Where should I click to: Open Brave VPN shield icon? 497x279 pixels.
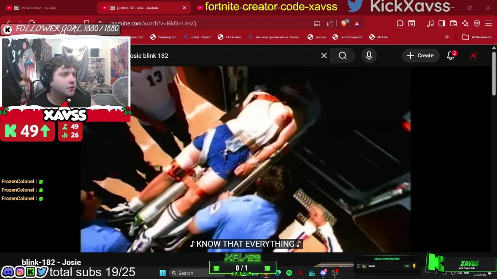point(477,23)
